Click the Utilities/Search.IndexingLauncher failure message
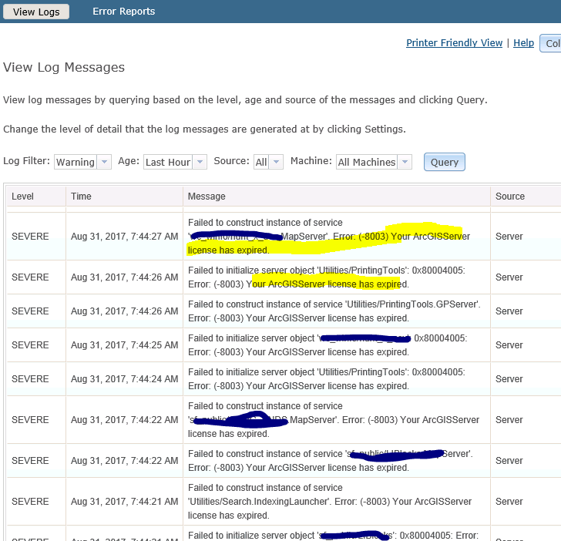Viewport: 561px width, 541px height. 330,502
